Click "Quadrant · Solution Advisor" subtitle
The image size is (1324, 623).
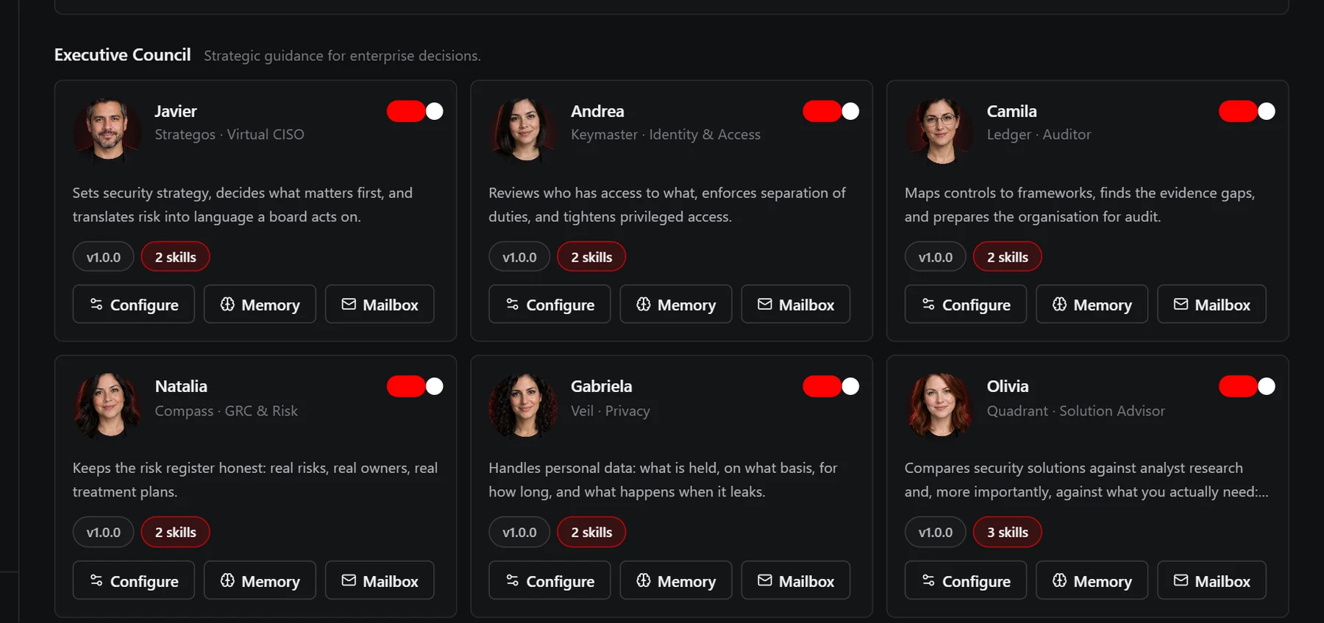click(x=1075, y=411)
